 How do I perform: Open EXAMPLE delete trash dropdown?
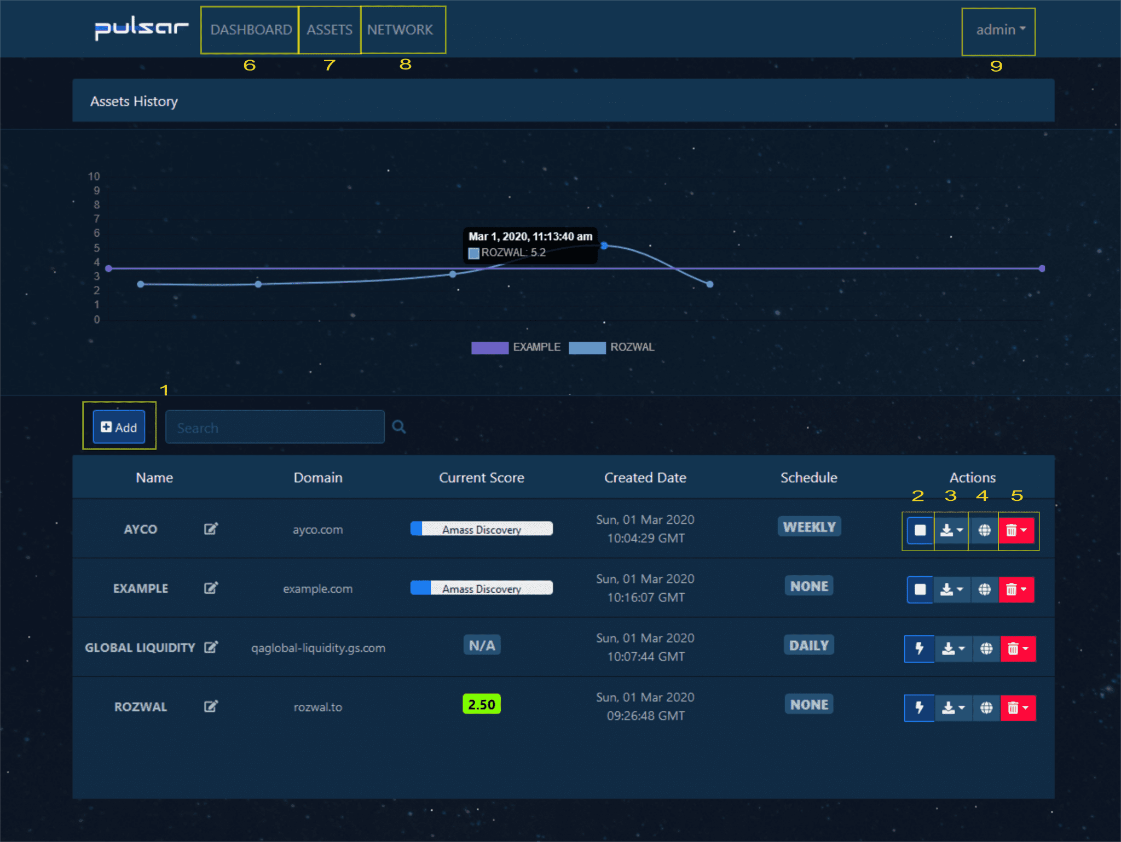coord(1016,589)
